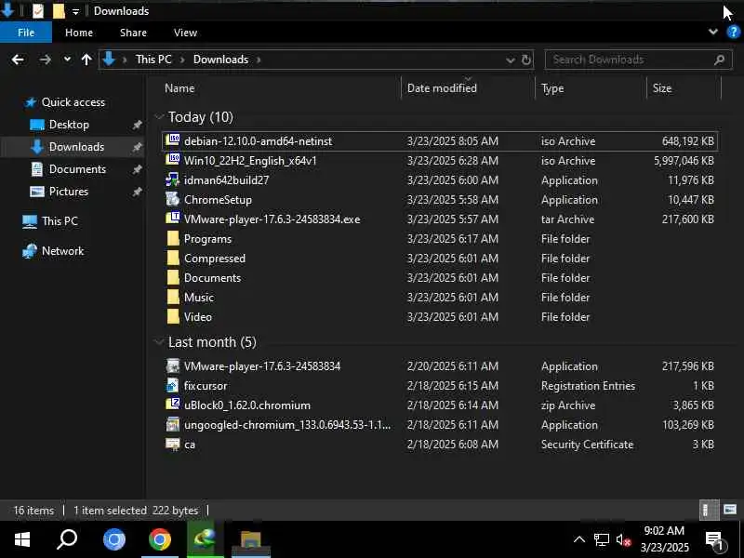Image resolution: width=744 pixels, height=558 pixels.
Task: Click the ungoogled-chromium installer icon
Action: [173, 424]
